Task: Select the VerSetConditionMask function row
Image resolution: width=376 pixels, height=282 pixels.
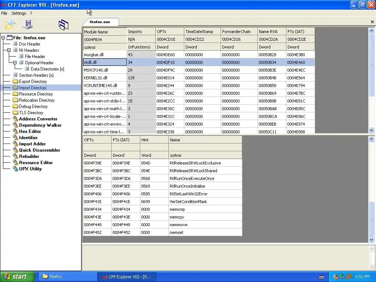Action: coord(163,202)
